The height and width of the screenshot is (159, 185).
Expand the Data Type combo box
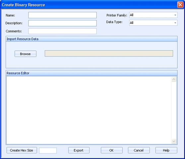[x=153, y=23]
